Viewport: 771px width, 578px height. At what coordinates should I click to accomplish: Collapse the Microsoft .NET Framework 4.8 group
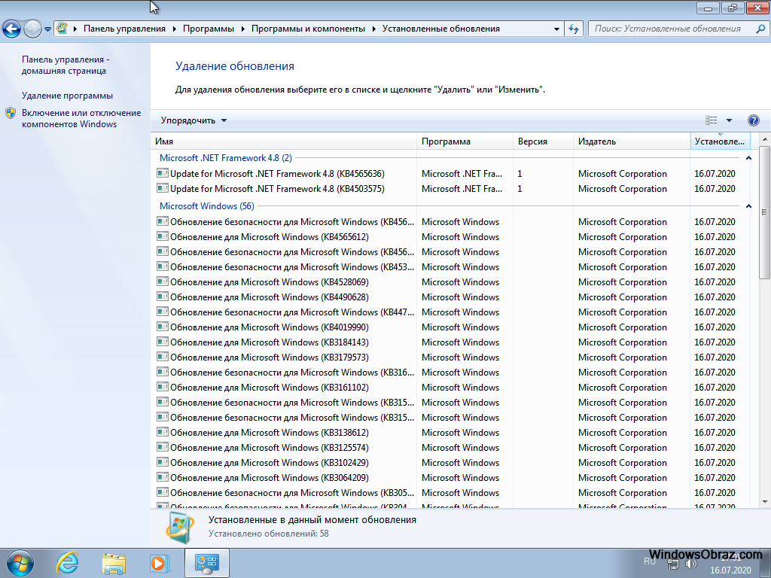(x=748, y=158)
